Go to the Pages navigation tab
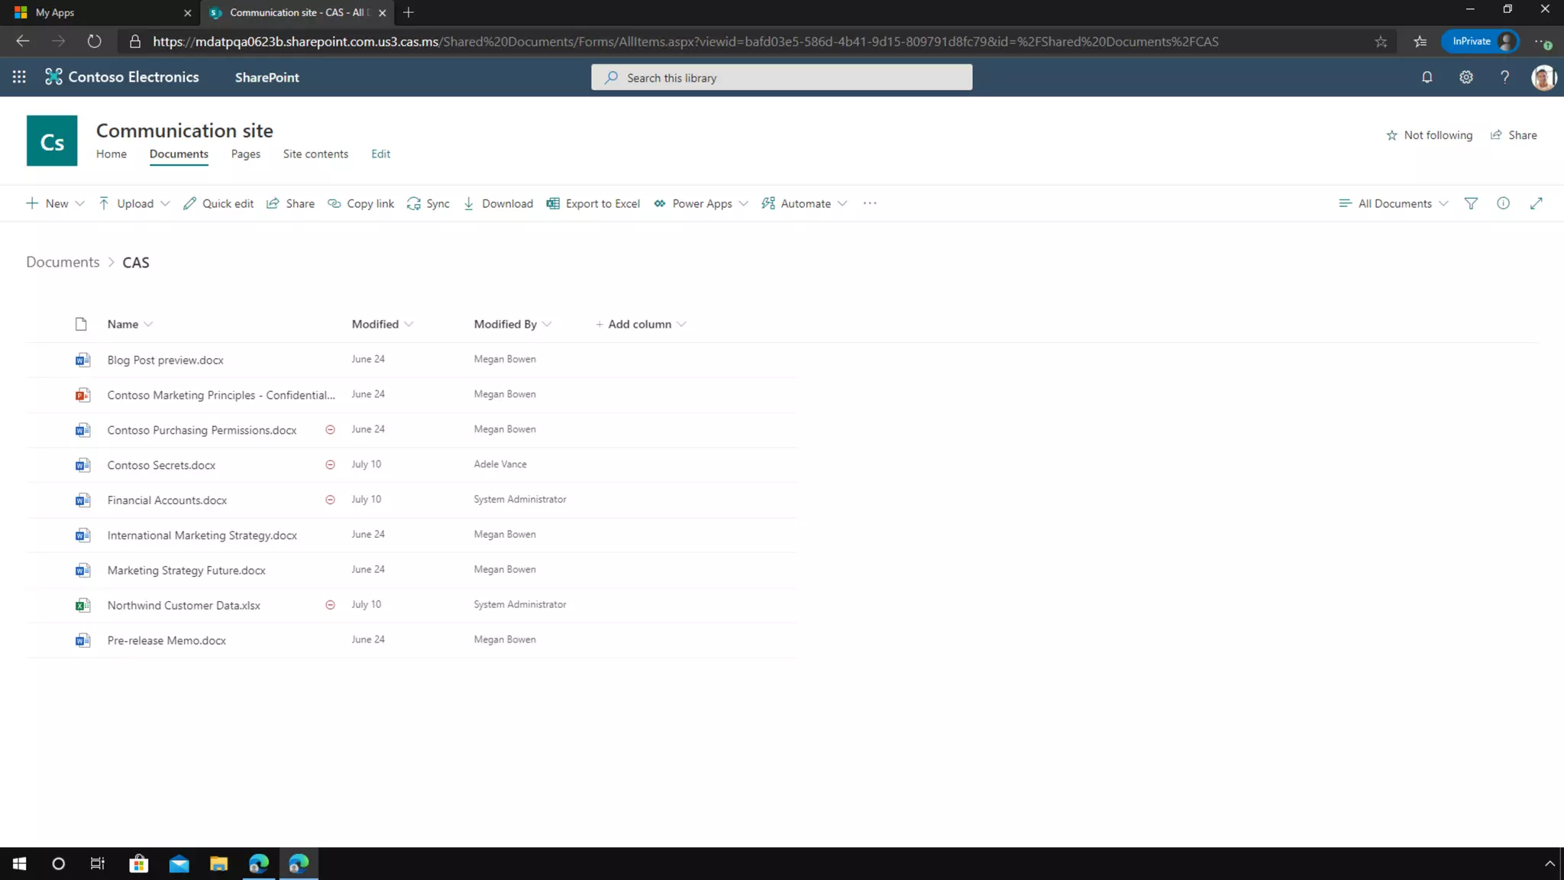 coord(245,154)
